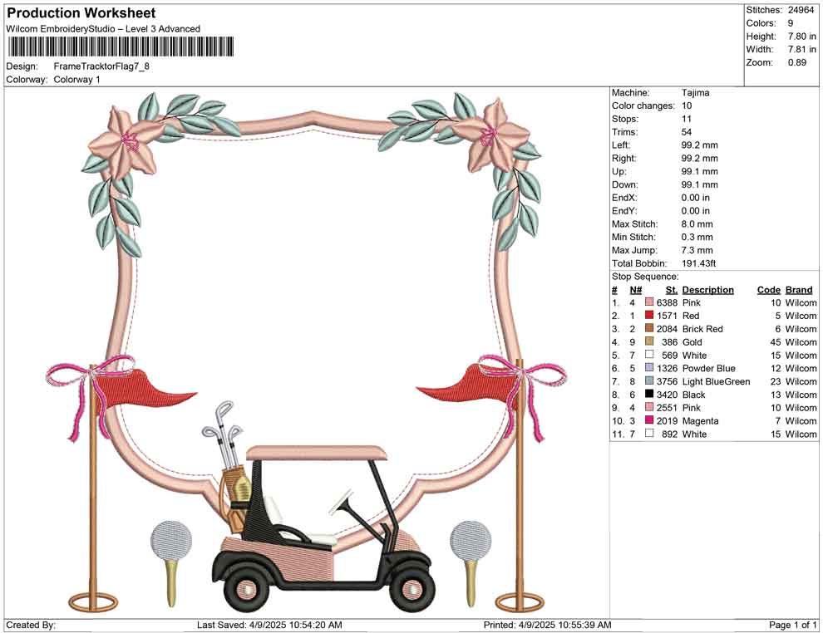Viewport: 823px width, 633px height.
Task: Sort by the St. column header
Action: pyautogui.click(x=672, y=289)
